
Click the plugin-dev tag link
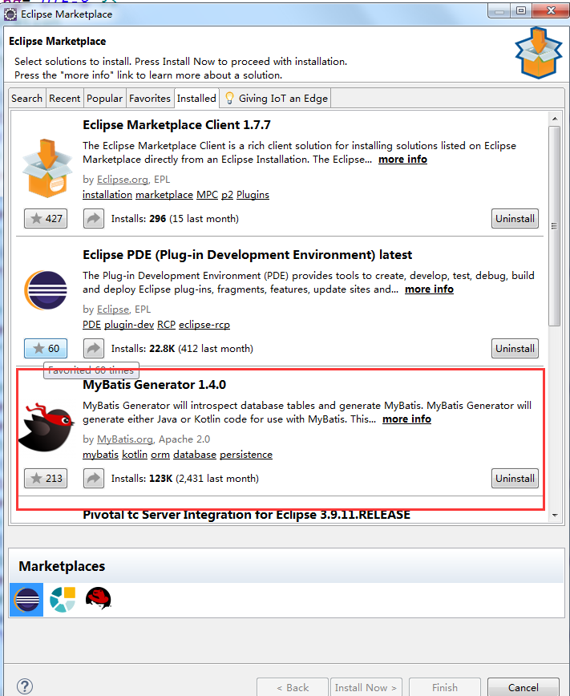129,325
